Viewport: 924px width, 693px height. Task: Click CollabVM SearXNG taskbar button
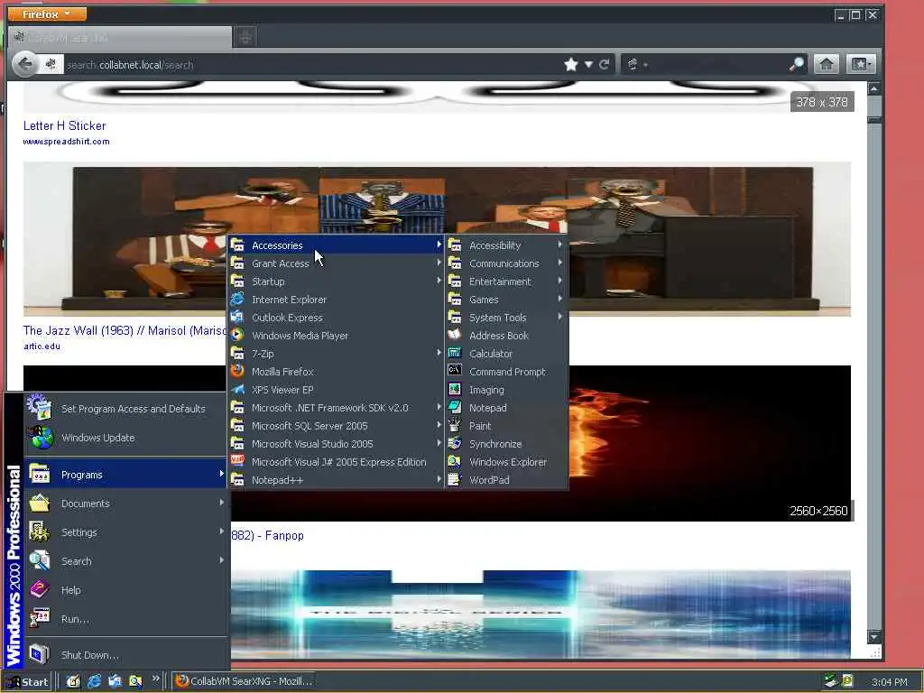click(244, 681)
